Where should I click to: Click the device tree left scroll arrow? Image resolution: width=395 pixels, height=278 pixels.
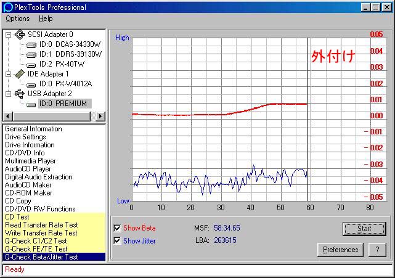pos(8,116)
